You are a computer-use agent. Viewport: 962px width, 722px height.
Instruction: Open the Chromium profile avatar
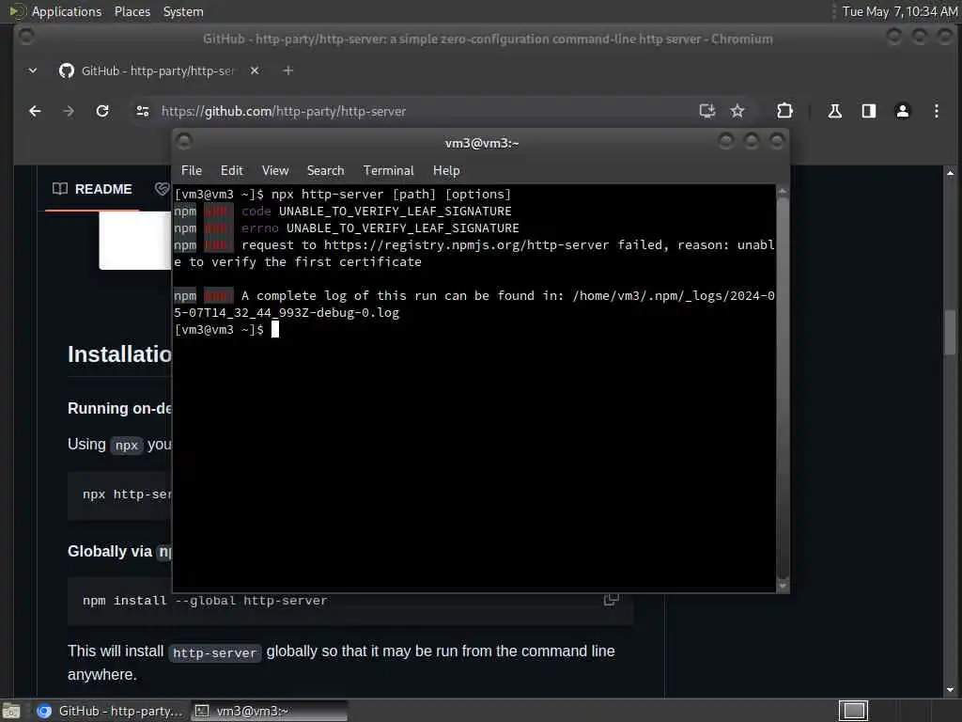pos(903,111)
